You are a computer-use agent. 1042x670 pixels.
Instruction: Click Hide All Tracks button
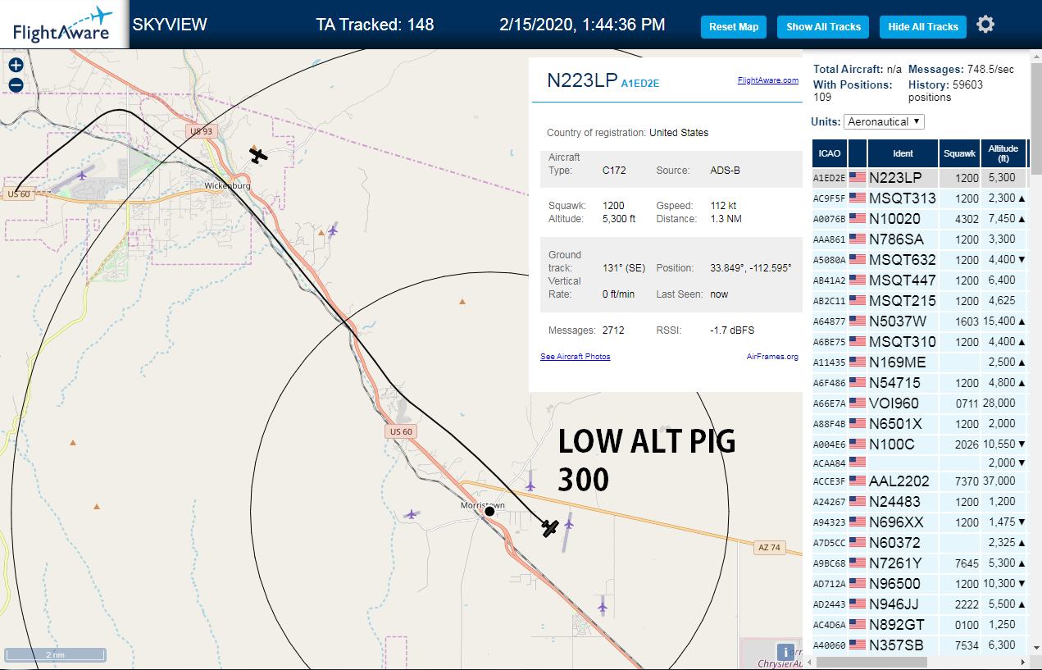tap(923, 27)
